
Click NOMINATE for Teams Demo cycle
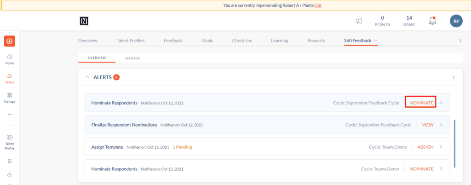tap(421, 169)
